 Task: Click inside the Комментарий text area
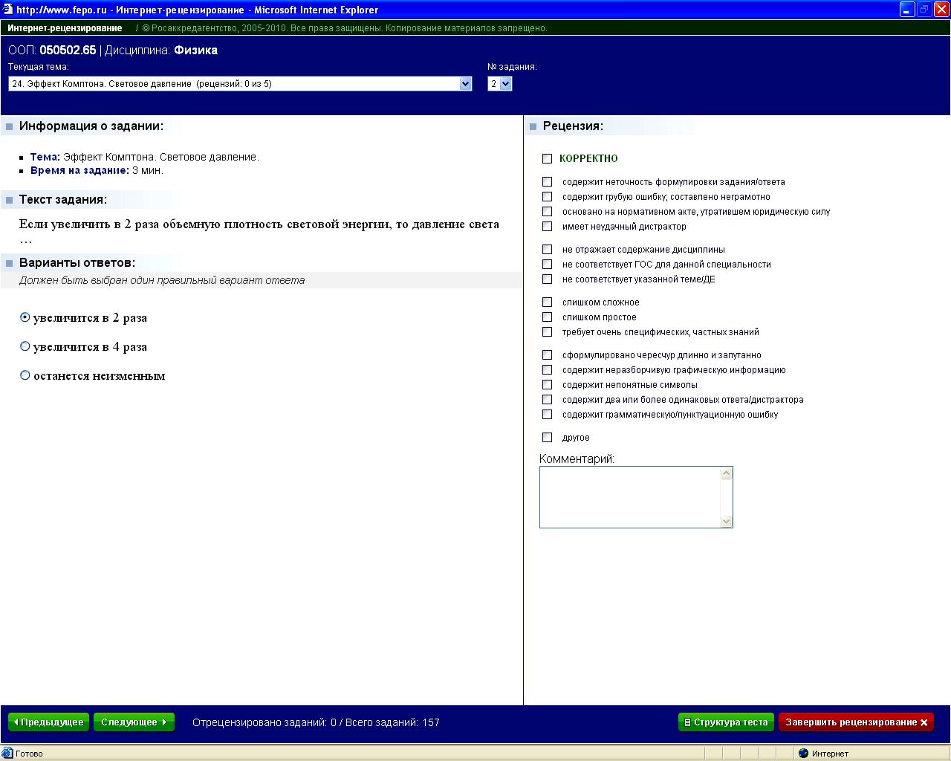coord(630,497)
